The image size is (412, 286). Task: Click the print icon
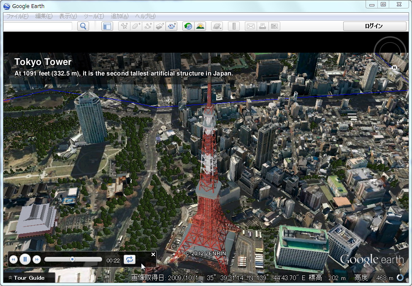263,26
